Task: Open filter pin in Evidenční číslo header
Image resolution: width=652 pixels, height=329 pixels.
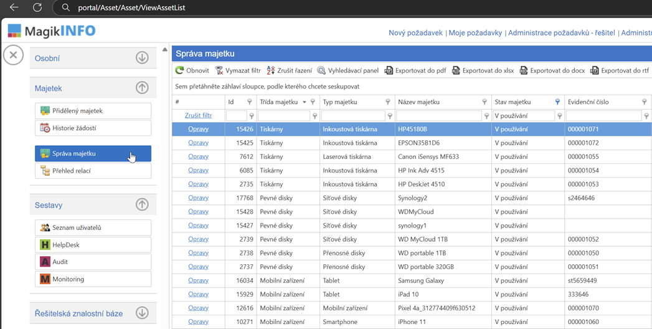Action: pyautogui.click(x=644, y=102)
